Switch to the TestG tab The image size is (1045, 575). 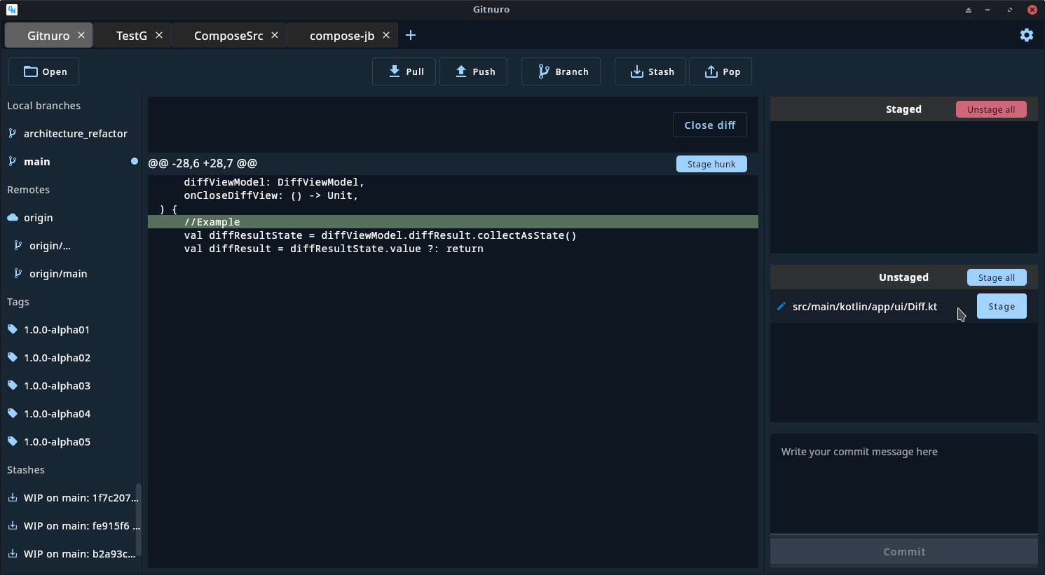pos(132,36)
